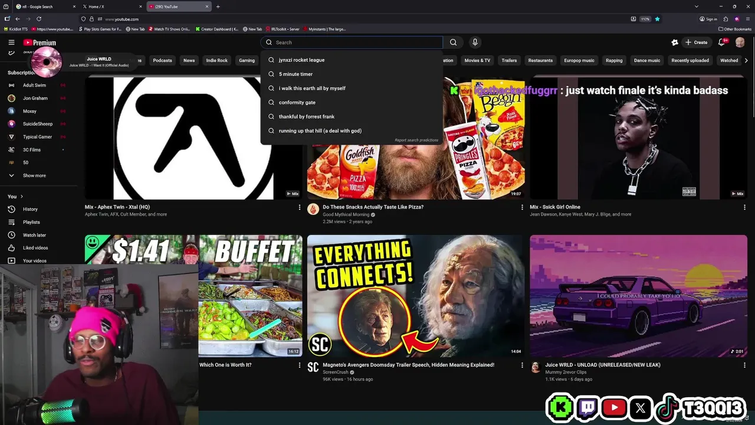
Task: Reload the page with the refresh icon
Action: coord(39,19)
